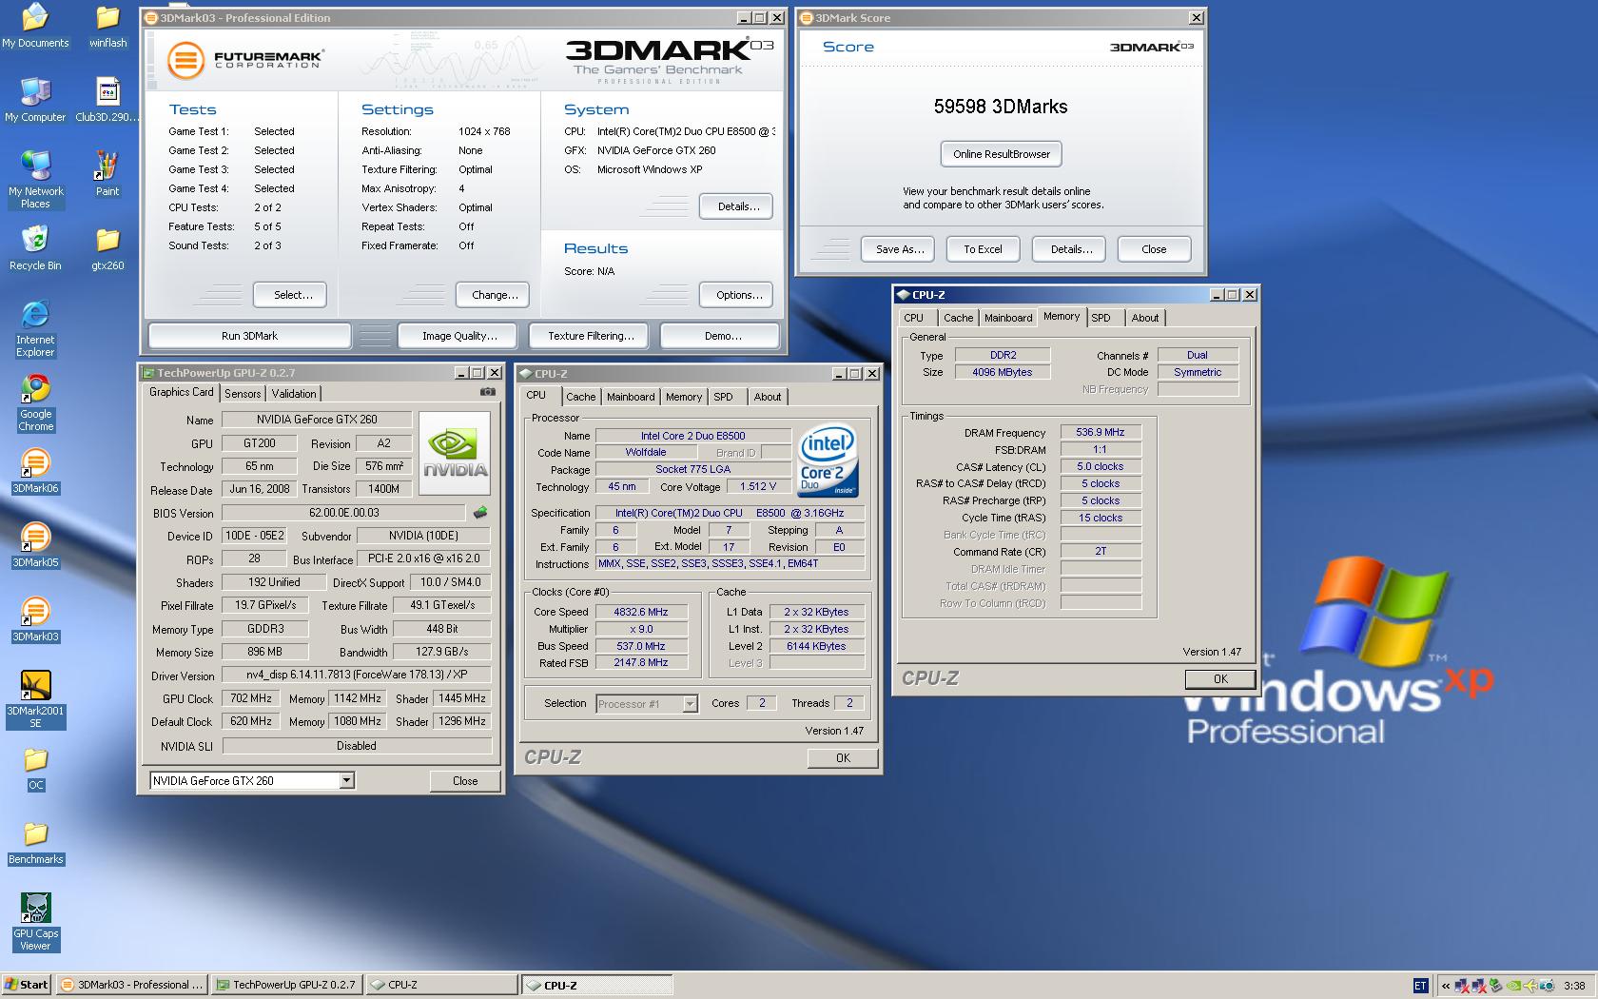Select GPU Clock value 702 MHz

(x=252, y=699)
